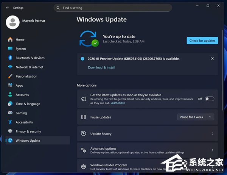227x175 pixels.
Task: Click the Find a setting search box
Action: pyautogui.click(x=113, y=8)
